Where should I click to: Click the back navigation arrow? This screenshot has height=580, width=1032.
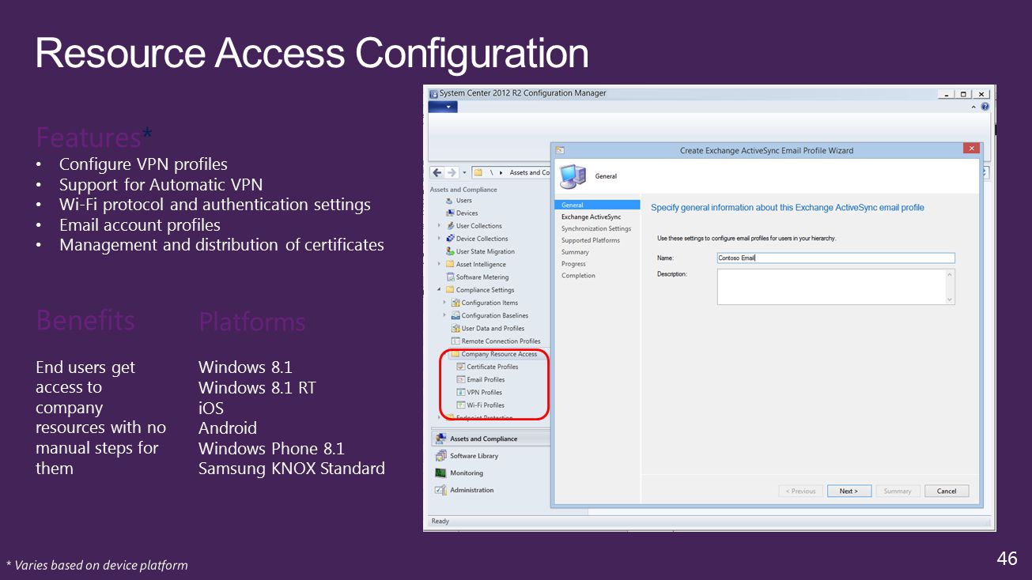(x=437, y=172)
